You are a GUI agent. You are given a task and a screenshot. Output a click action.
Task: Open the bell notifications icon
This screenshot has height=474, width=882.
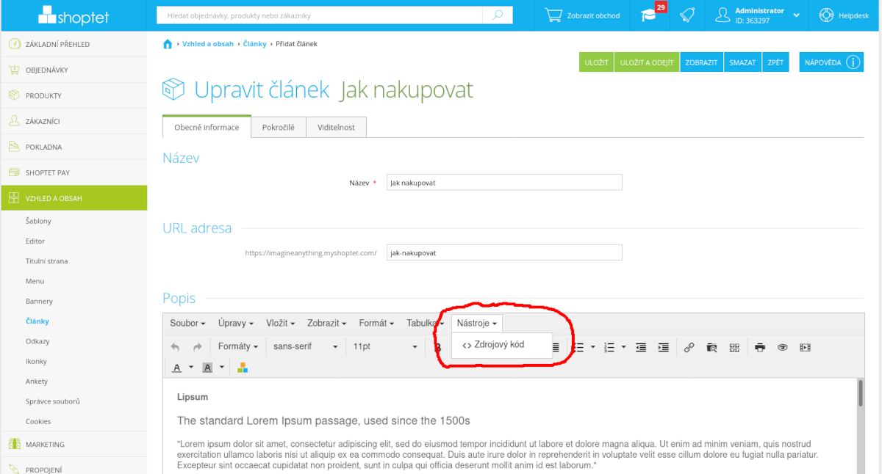tap(686, 15)
